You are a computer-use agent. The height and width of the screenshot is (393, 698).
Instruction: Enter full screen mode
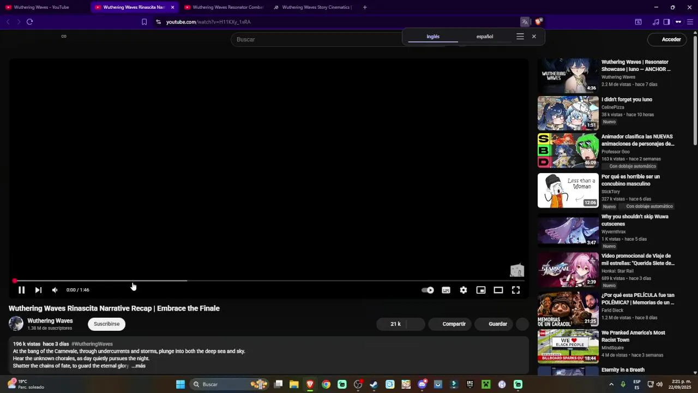(x=516, y=290)
